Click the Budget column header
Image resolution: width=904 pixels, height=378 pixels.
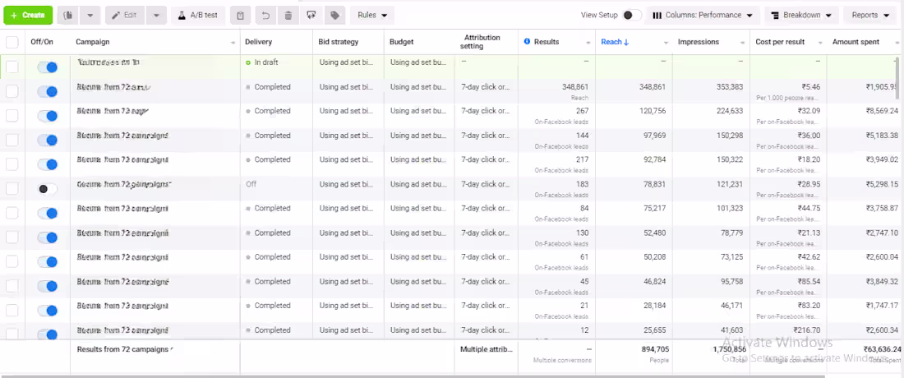401,42
